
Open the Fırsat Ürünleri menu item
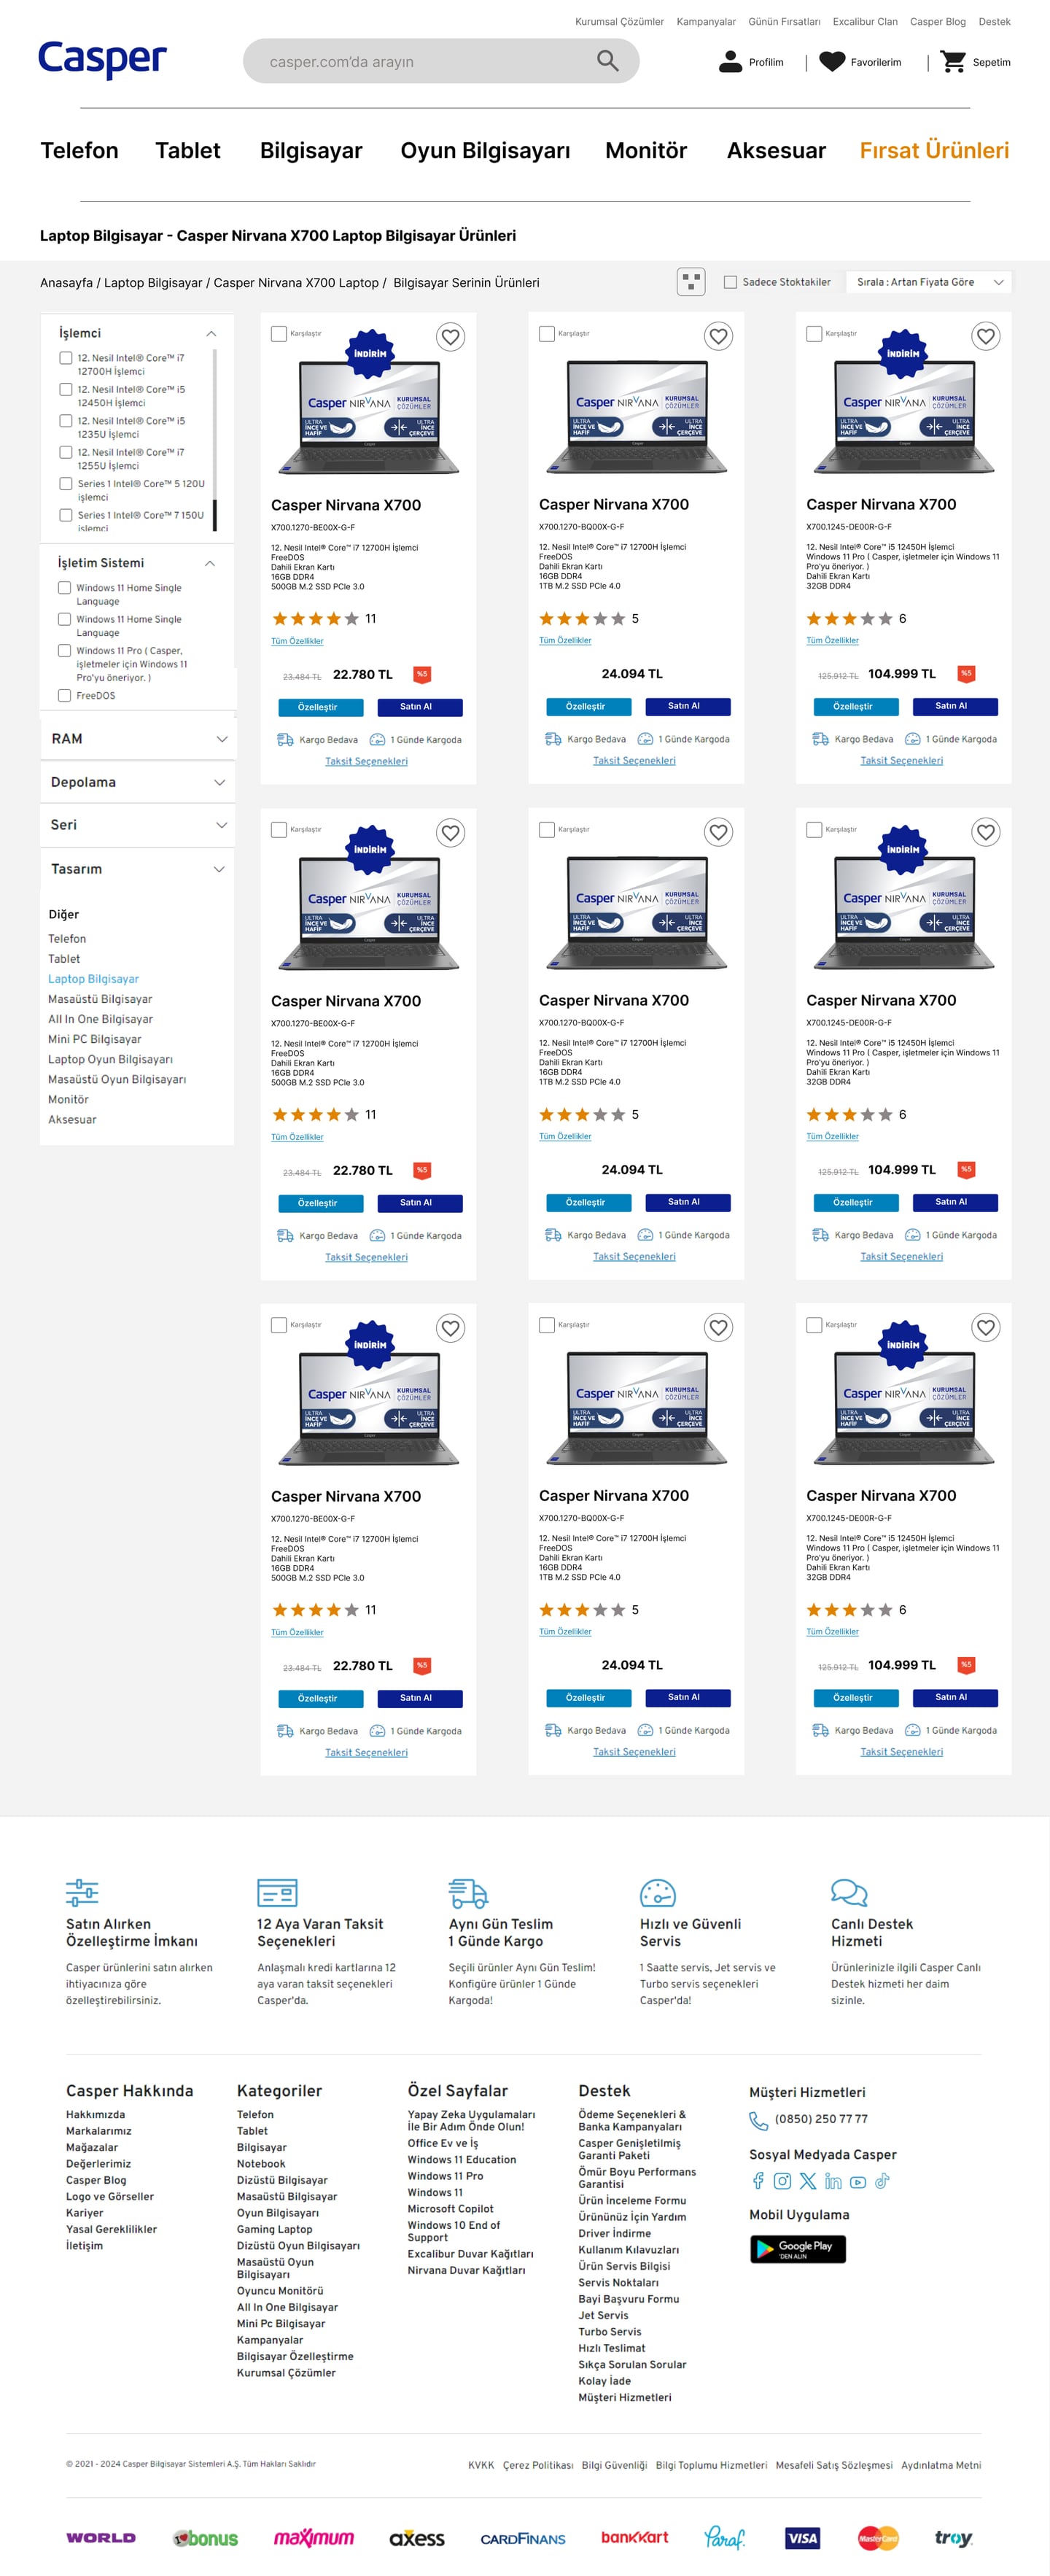coord(934,150)
